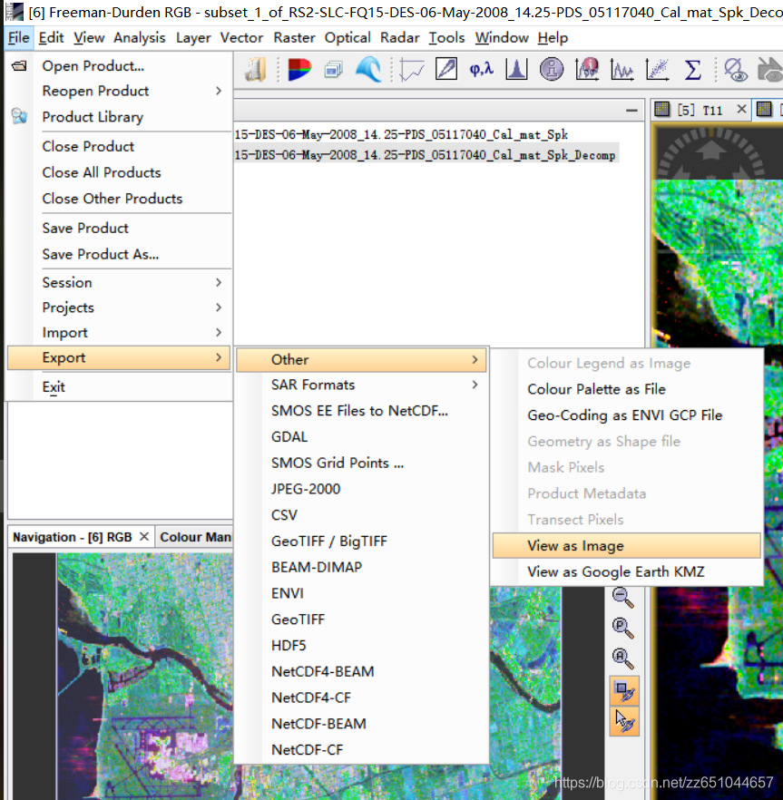783x800 pixels.
Task: Expand the SAR Formats submenu
Action: [361, 385]
